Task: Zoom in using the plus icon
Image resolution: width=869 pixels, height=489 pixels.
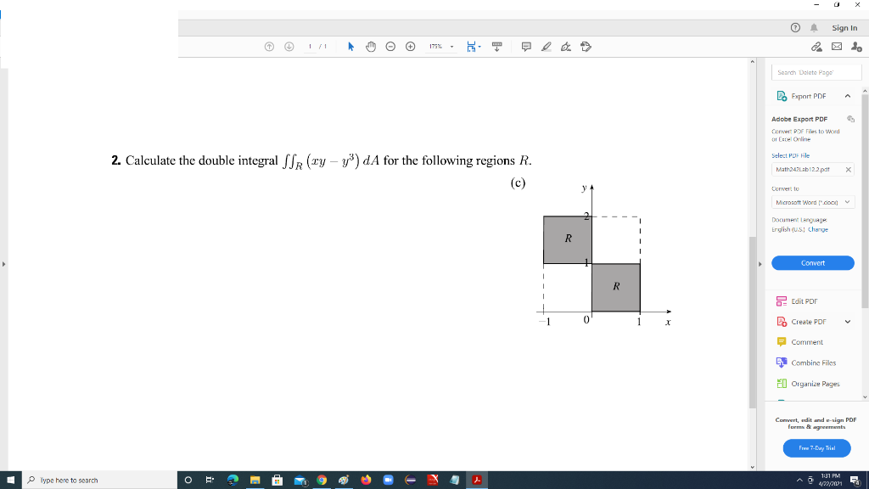Action: coord(410,47)
